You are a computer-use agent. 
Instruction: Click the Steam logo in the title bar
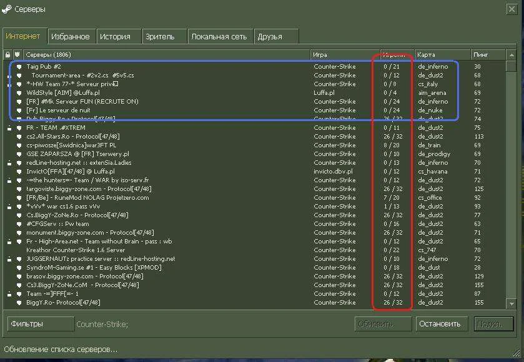(x=7, y=9)
